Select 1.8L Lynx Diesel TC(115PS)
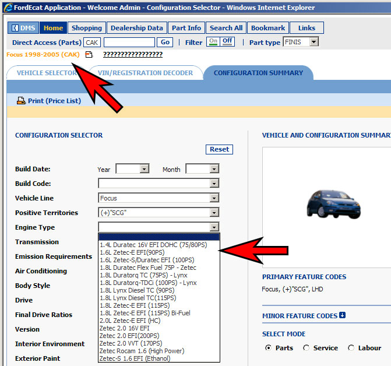The height and width of the screenshot is (366, 391). point(159,298)
